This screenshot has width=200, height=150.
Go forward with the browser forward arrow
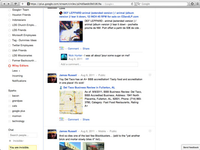[9, 4]
